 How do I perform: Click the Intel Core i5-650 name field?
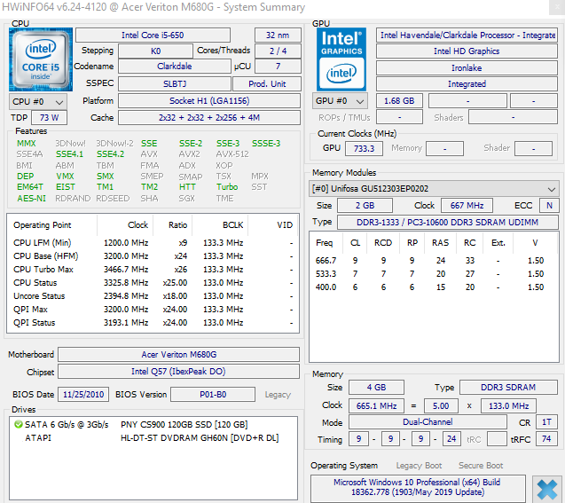[x=153, y=35]
